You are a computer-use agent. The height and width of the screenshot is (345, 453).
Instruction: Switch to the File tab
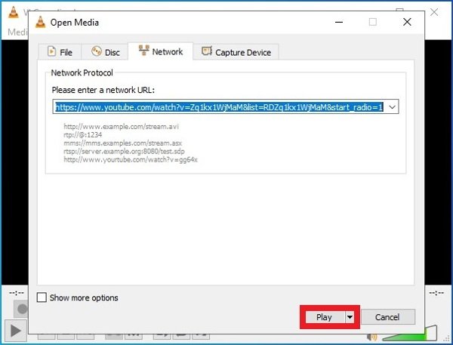click(60, 52)
